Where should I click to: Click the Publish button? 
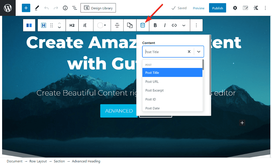pyautogui.click(x=217, y=8)
